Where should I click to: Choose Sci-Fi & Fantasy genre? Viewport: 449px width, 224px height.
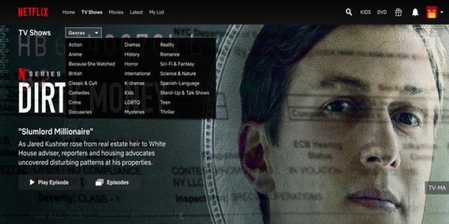[177, 64]
